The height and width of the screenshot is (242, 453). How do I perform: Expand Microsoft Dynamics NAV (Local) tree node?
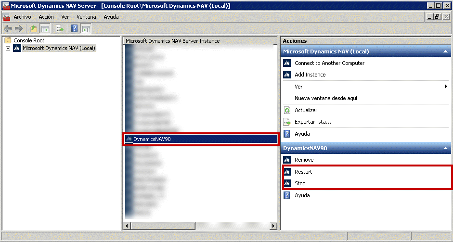tap(8, 49)
